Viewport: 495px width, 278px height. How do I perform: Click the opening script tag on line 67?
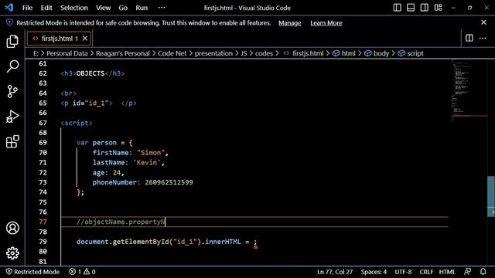click(77, 123)
